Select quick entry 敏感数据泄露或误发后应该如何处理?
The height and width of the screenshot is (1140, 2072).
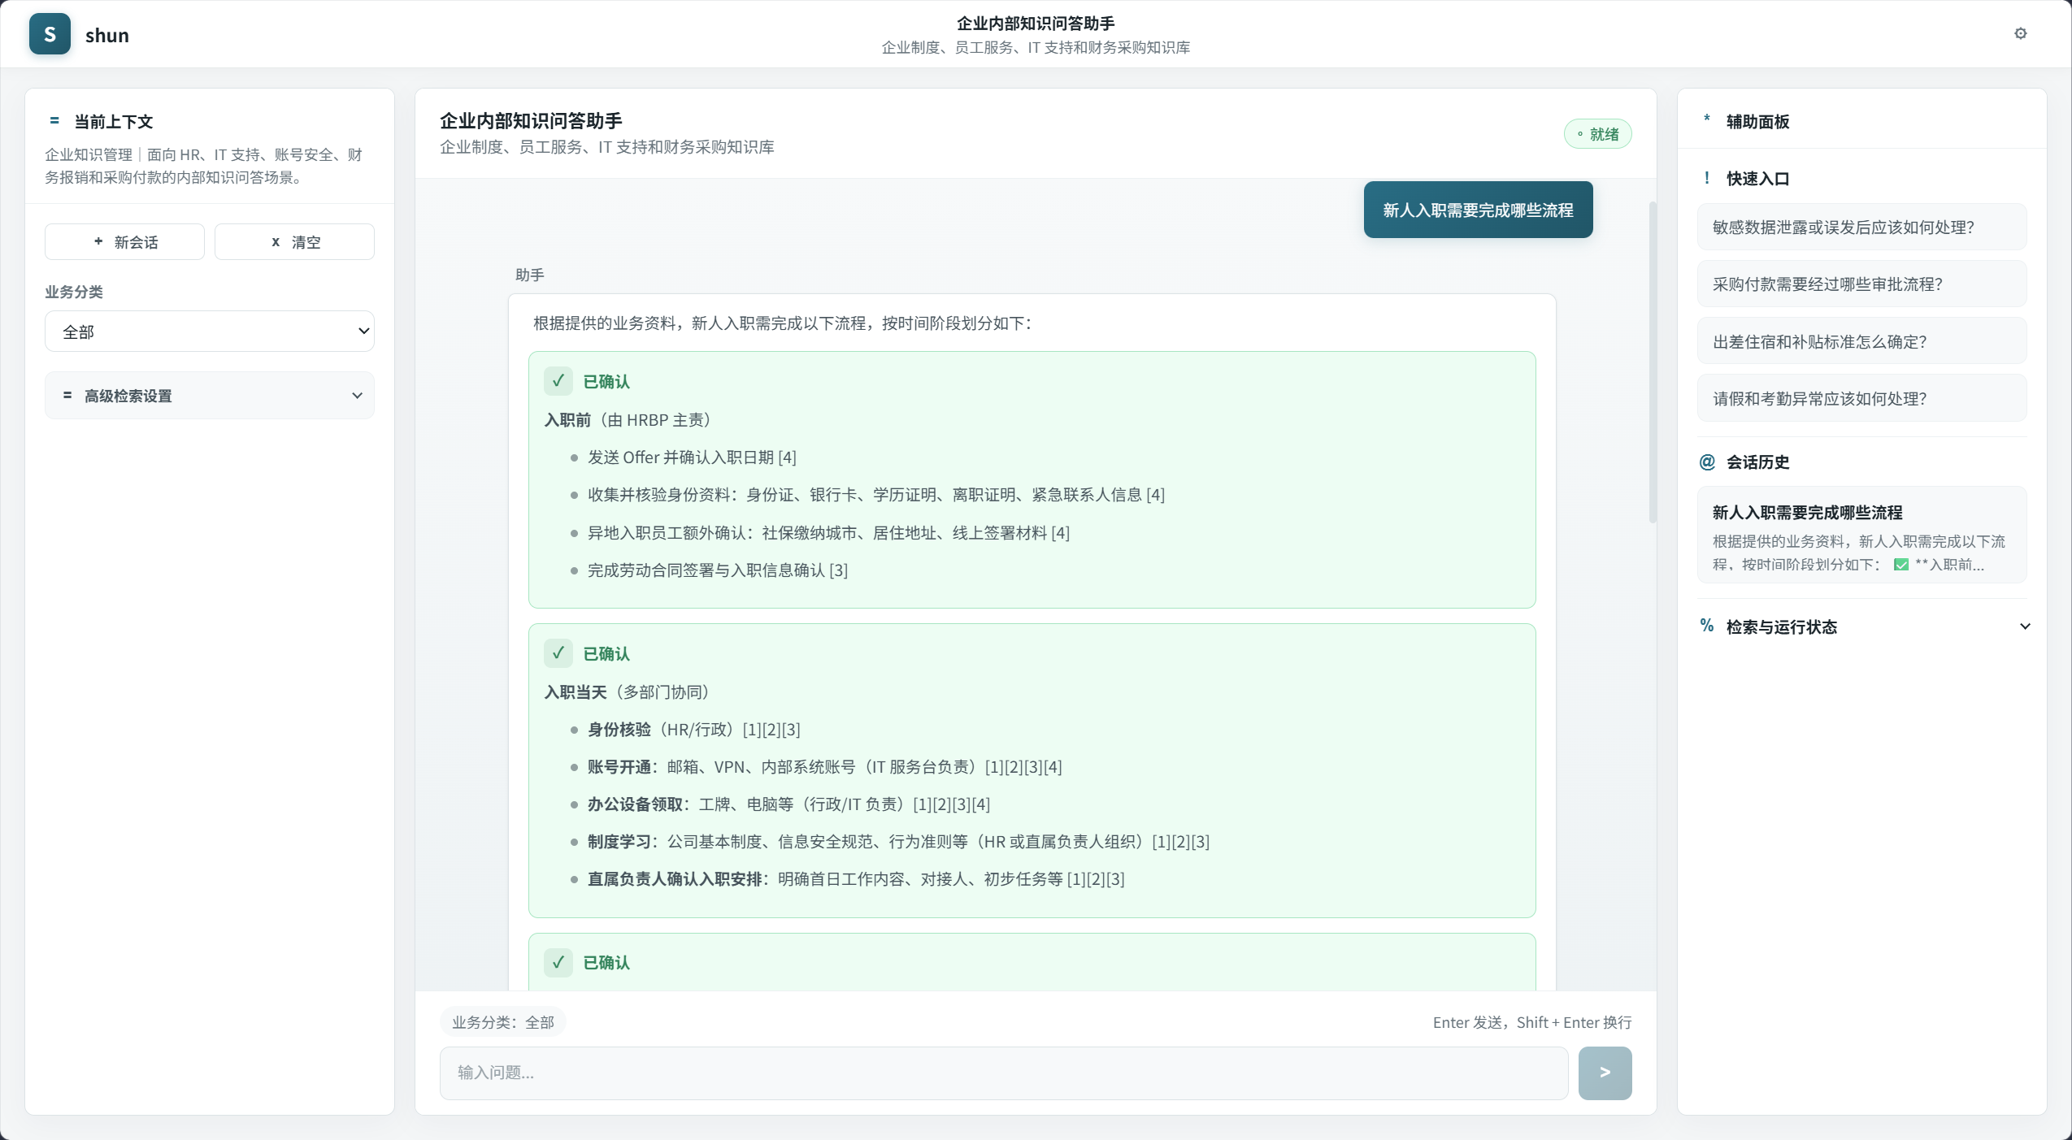pos(1861,228)
